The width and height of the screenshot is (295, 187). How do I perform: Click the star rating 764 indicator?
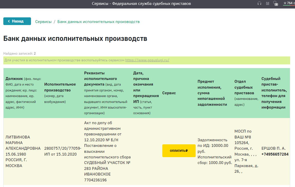click(x=289, y=3)
